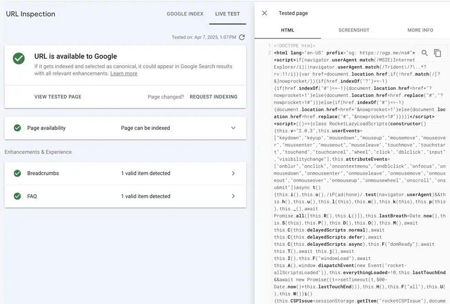This screenshot has height=304, width=450.
Task: Open the Screenshot tab
Action: point(354,30)
